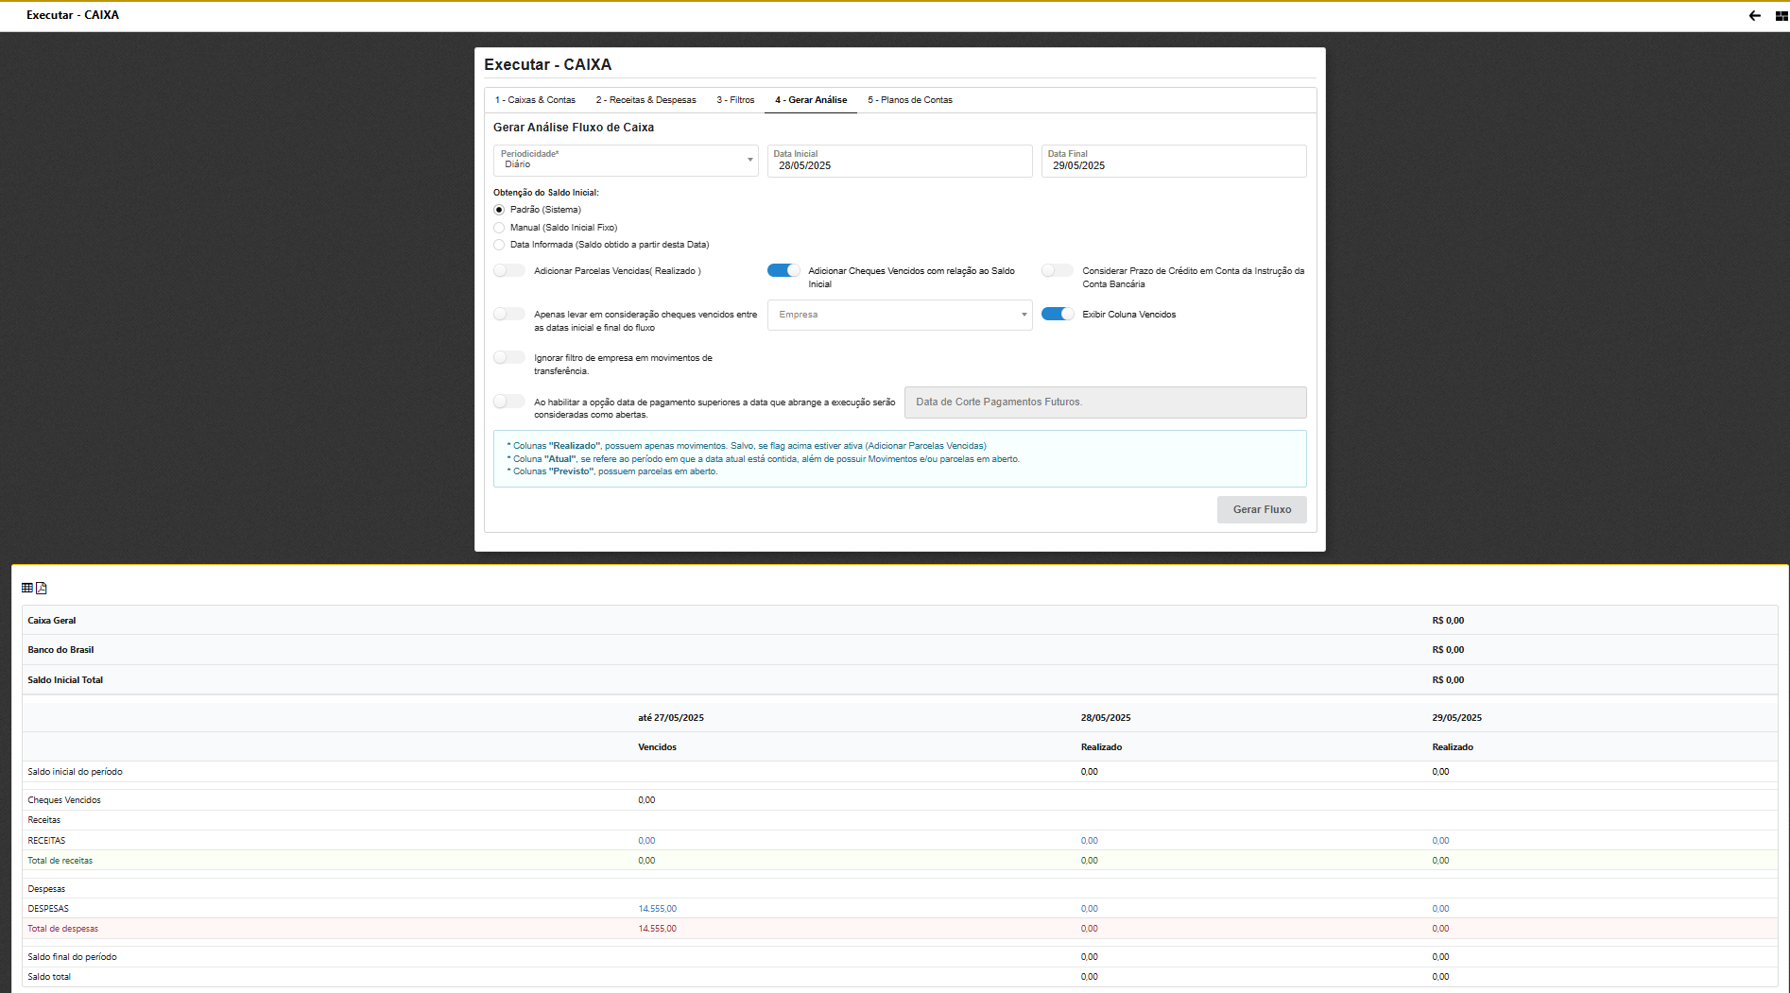The image size is (1790, 993).
Task: Toggle Considerar Prazo de Crédito switch
Action: pyautogui.click(x=1058, y=271)
